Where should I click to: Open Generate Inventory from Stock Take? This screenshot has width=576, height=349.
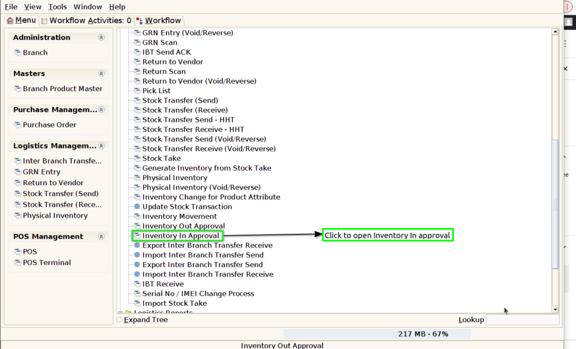click(207, 168)
